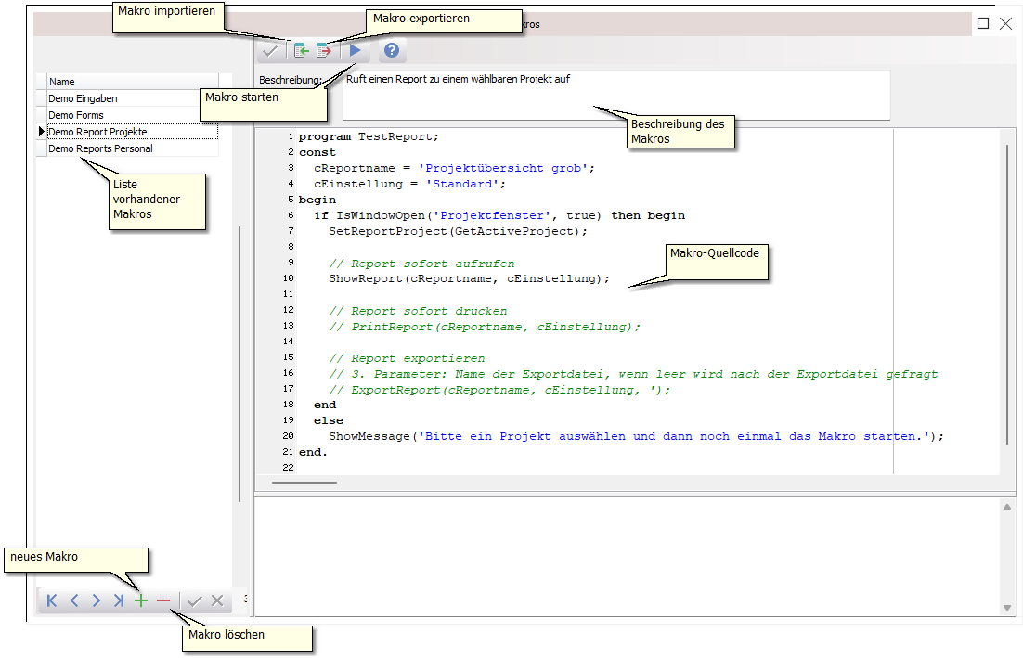Select the Demo Forms macro

click(76, 115)
